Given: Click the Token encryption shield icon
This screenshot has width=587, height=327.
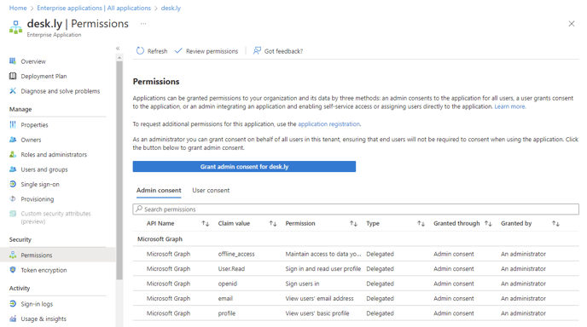Looking at the screenshot, I should (x=13, y=270).
